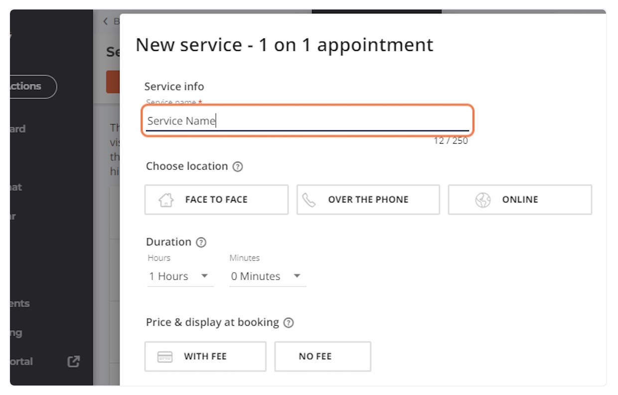
Task: Select the ONLINE location option
Action: tap(520, 199)
